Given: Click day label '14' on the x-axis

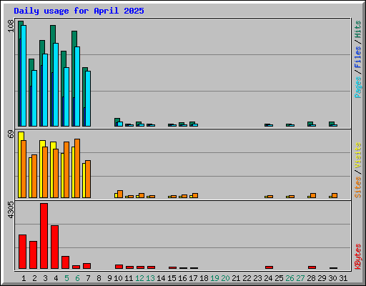Looking at the screenshot, I should click(x=161, y=278).
